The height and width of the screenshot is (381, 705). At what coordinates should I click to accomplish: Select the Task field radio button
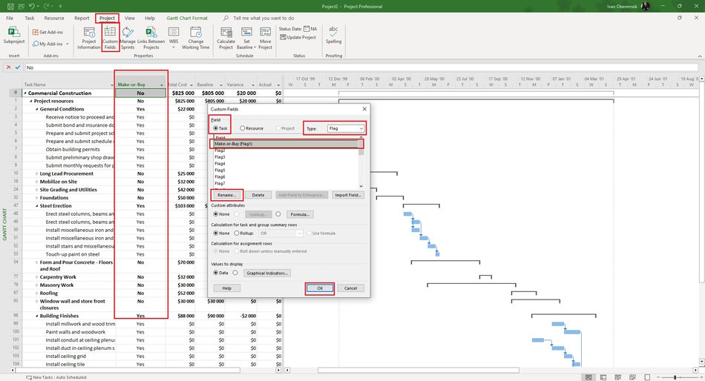[216, 128]
